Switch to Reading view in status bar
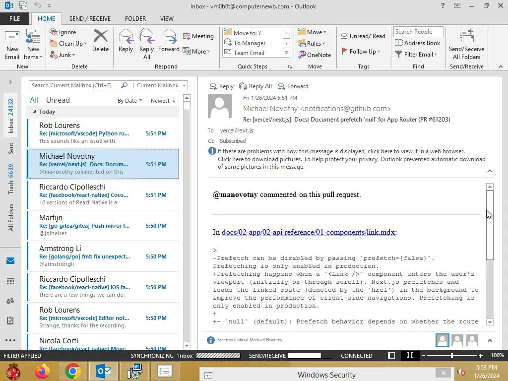508x381 pixels. click(410, 355)
